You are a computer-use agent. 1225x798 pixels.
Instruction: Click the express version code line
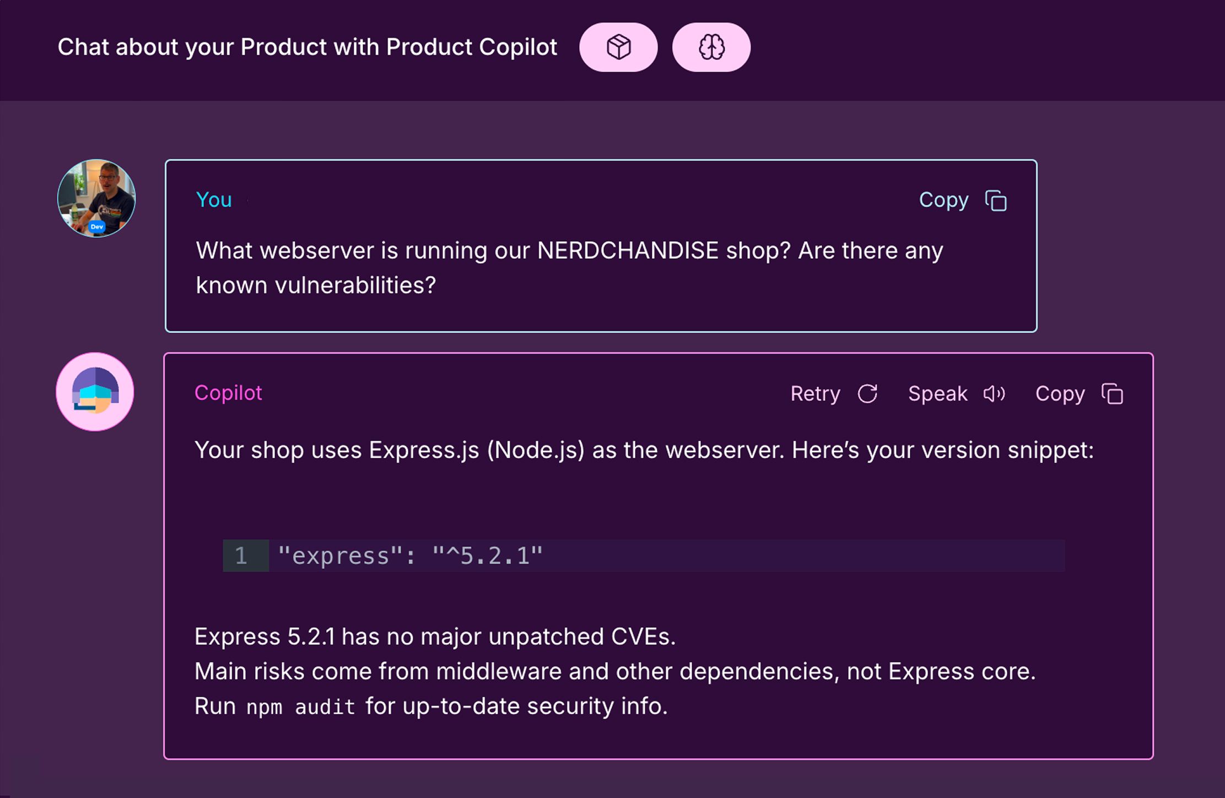tap(411, 556)
